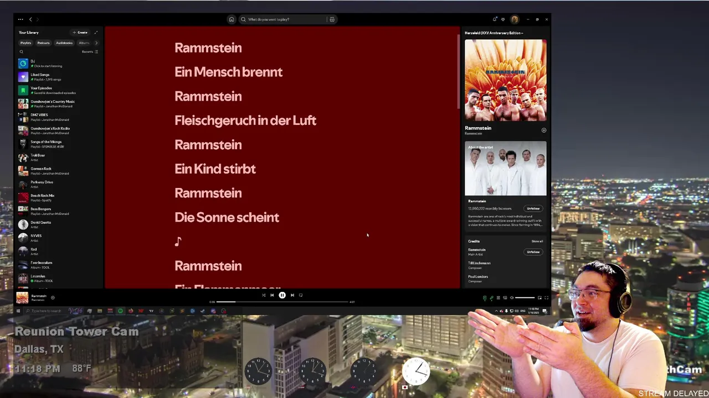Toggle the Now Playing view icon
Image resolution: width=709 pixels, height=398 pixels.
485,297
